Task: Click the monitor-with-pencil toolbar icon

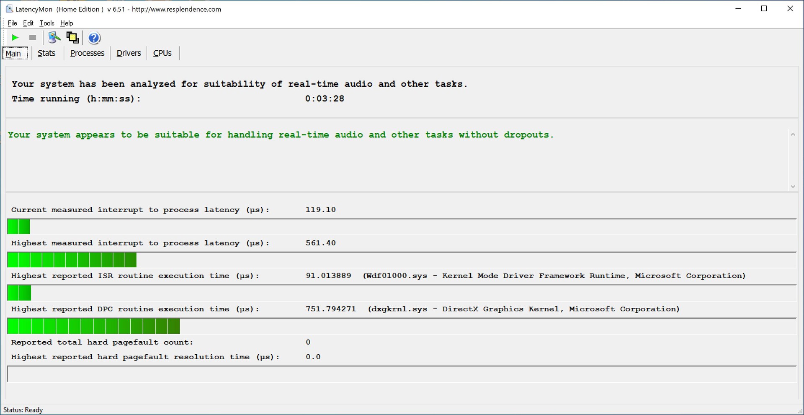Action: 54,38
